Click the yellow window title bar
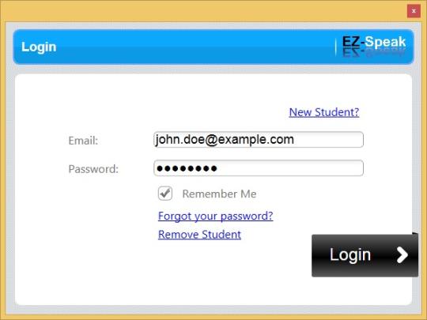Image resolution: width=427 pixels, height=320 pixels. tap(202, 11)
